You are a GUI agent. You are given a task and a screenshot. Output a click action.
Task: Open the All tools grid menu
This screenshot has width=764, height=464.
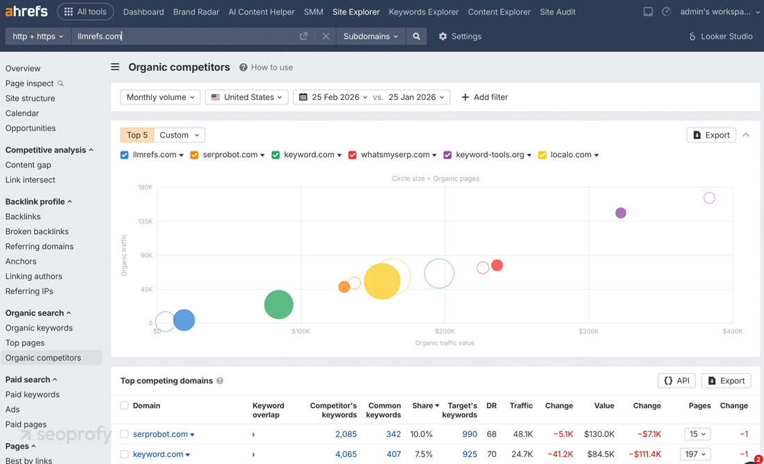click(x=86, y=12)
